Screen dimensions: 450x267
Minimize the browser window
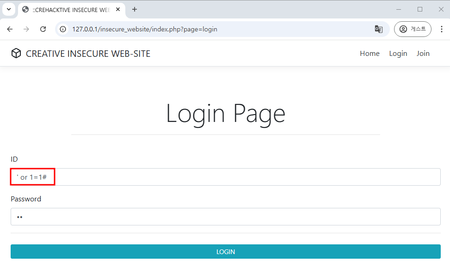pos(399,9)
